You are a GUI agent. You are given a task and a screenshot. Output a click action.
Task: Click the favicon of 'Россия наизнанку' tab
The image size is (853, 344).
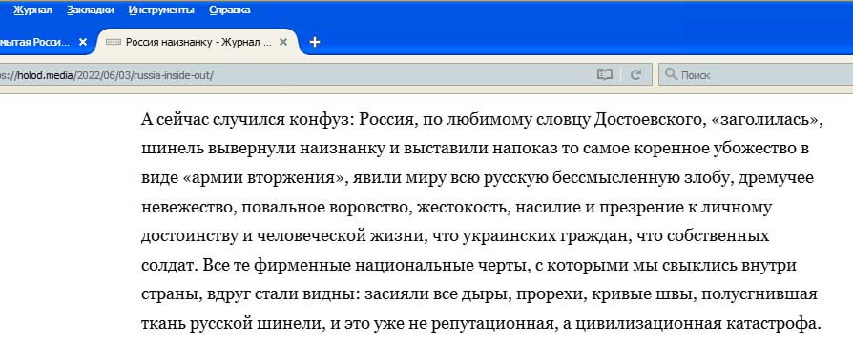114,42
